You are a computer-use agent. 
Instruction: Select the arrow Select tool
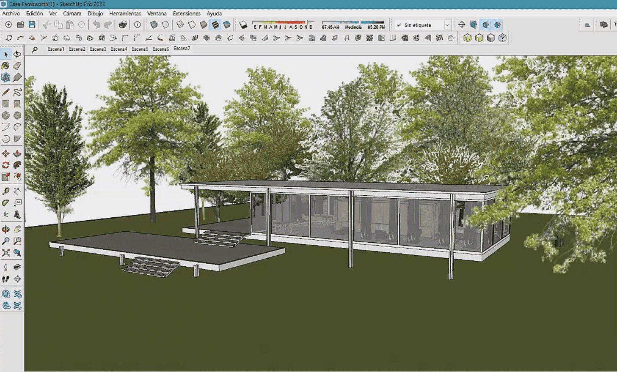pyautogui.click(x=6, y=54)
